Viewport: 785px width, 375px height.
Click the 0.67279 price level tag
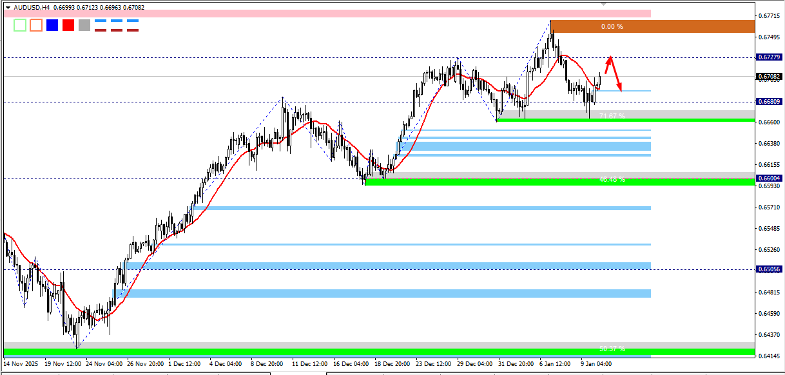(770, 57)
